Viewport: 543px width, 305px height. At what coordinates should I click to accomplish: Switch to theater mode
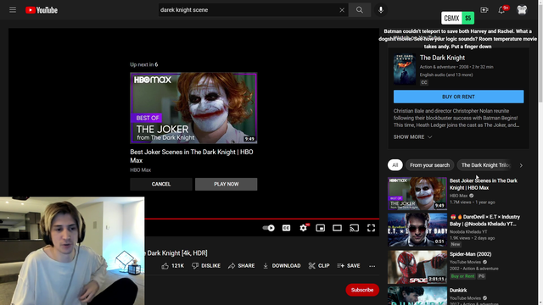[x=338, y=228]
